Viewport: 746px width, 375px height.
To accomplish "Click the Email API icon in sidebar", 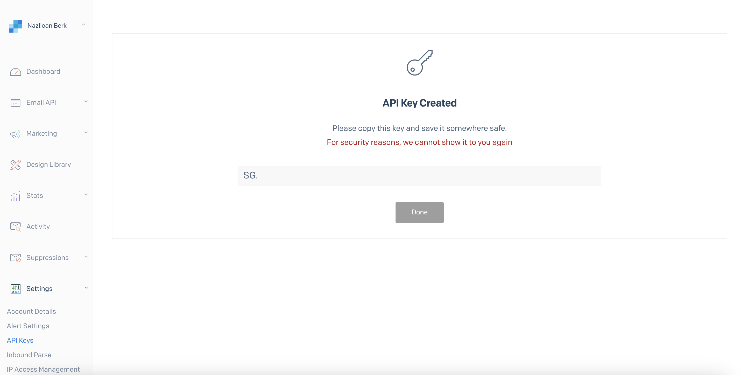I will pyautogui.click(x=15, y=102).
